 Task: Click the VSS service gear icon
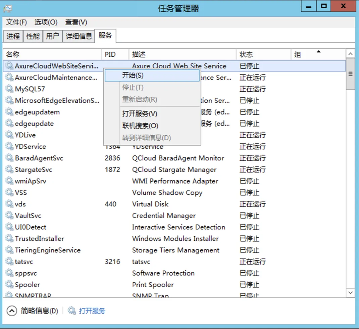pyautogui.click(x=9, y=192)
